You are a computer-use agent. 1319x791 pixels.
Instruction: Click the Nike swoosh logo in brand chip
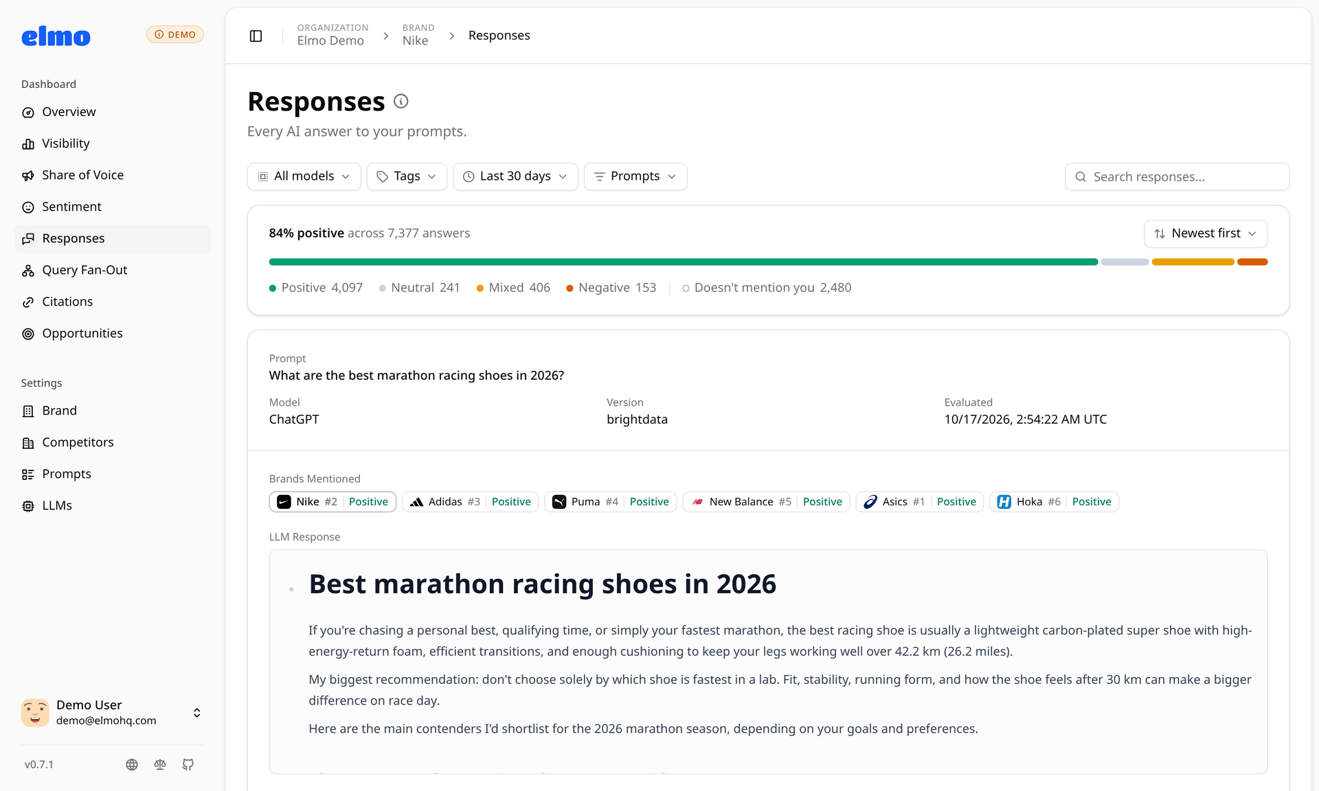click(x=284, y=502)
